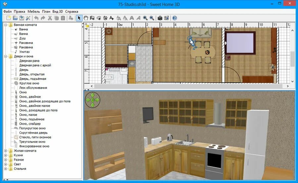Select the blue camera viewpoint in plan
This screenshot has height=183, width=298.
(x=192, y=43)
